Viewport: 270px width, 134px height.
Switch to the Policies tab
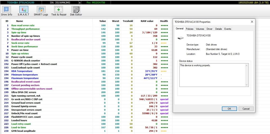pos(190,29)
